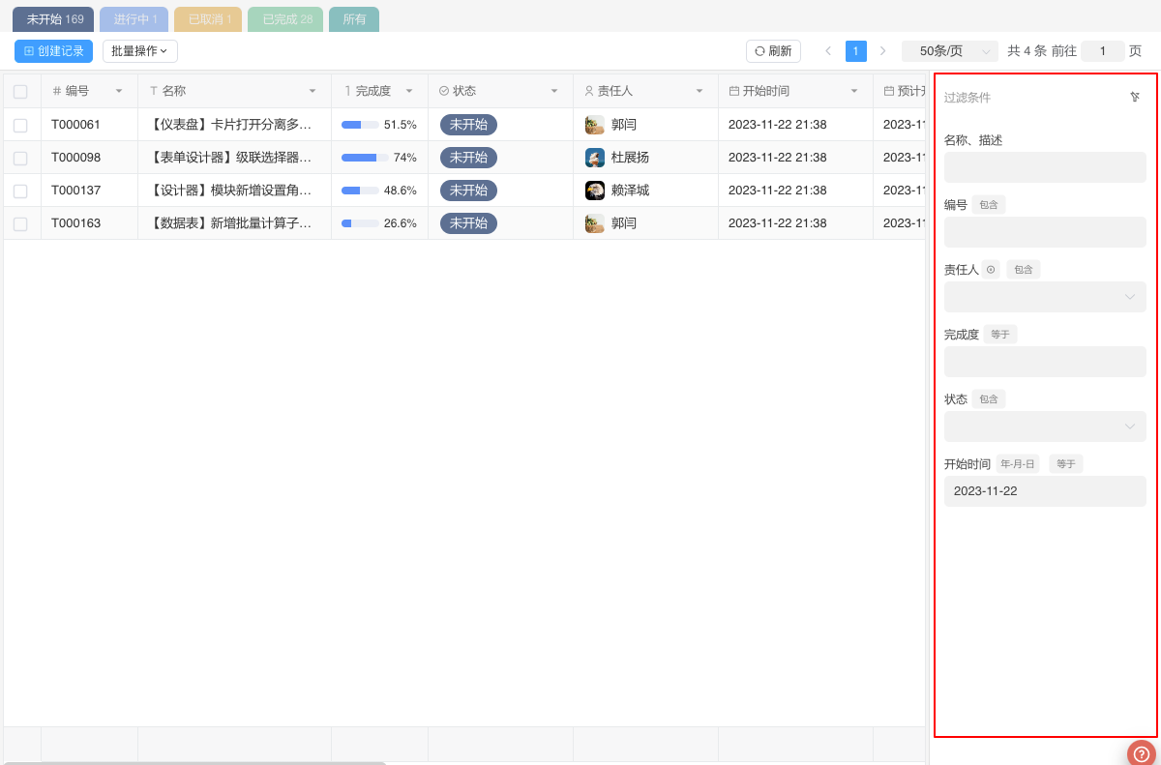1161x765 pixels.
Task: Click the red help question mark icon
Action: [x=1142, y=753]
